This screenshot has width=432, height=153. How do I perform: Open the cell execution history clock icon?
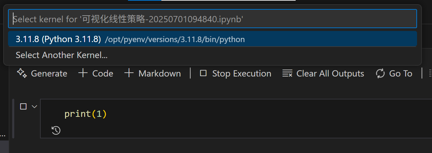(56, 130)
